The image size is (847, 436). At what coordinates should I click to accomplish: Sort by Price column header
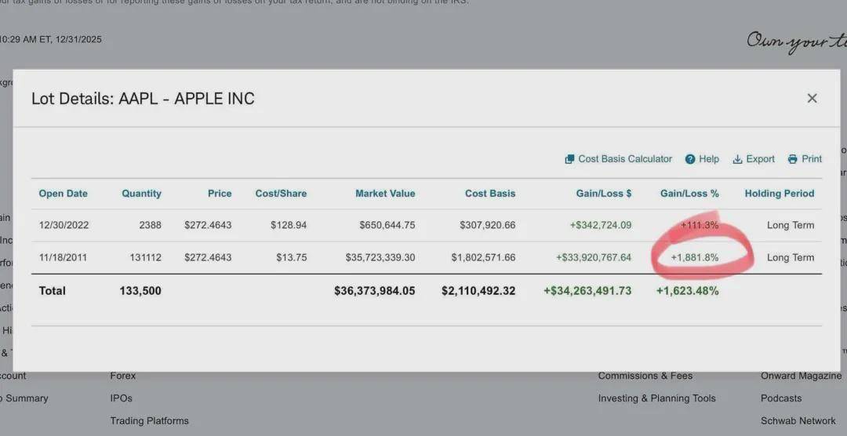click(220, 194)
